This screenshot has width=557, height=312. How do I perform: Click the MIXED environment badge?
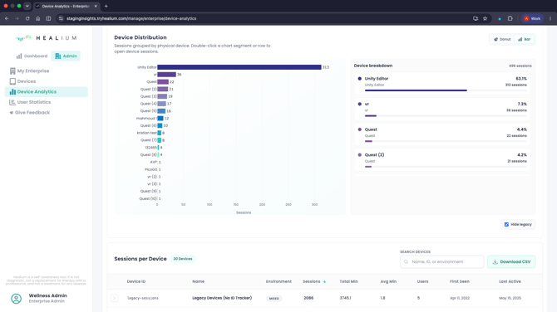tap(274, 299)
